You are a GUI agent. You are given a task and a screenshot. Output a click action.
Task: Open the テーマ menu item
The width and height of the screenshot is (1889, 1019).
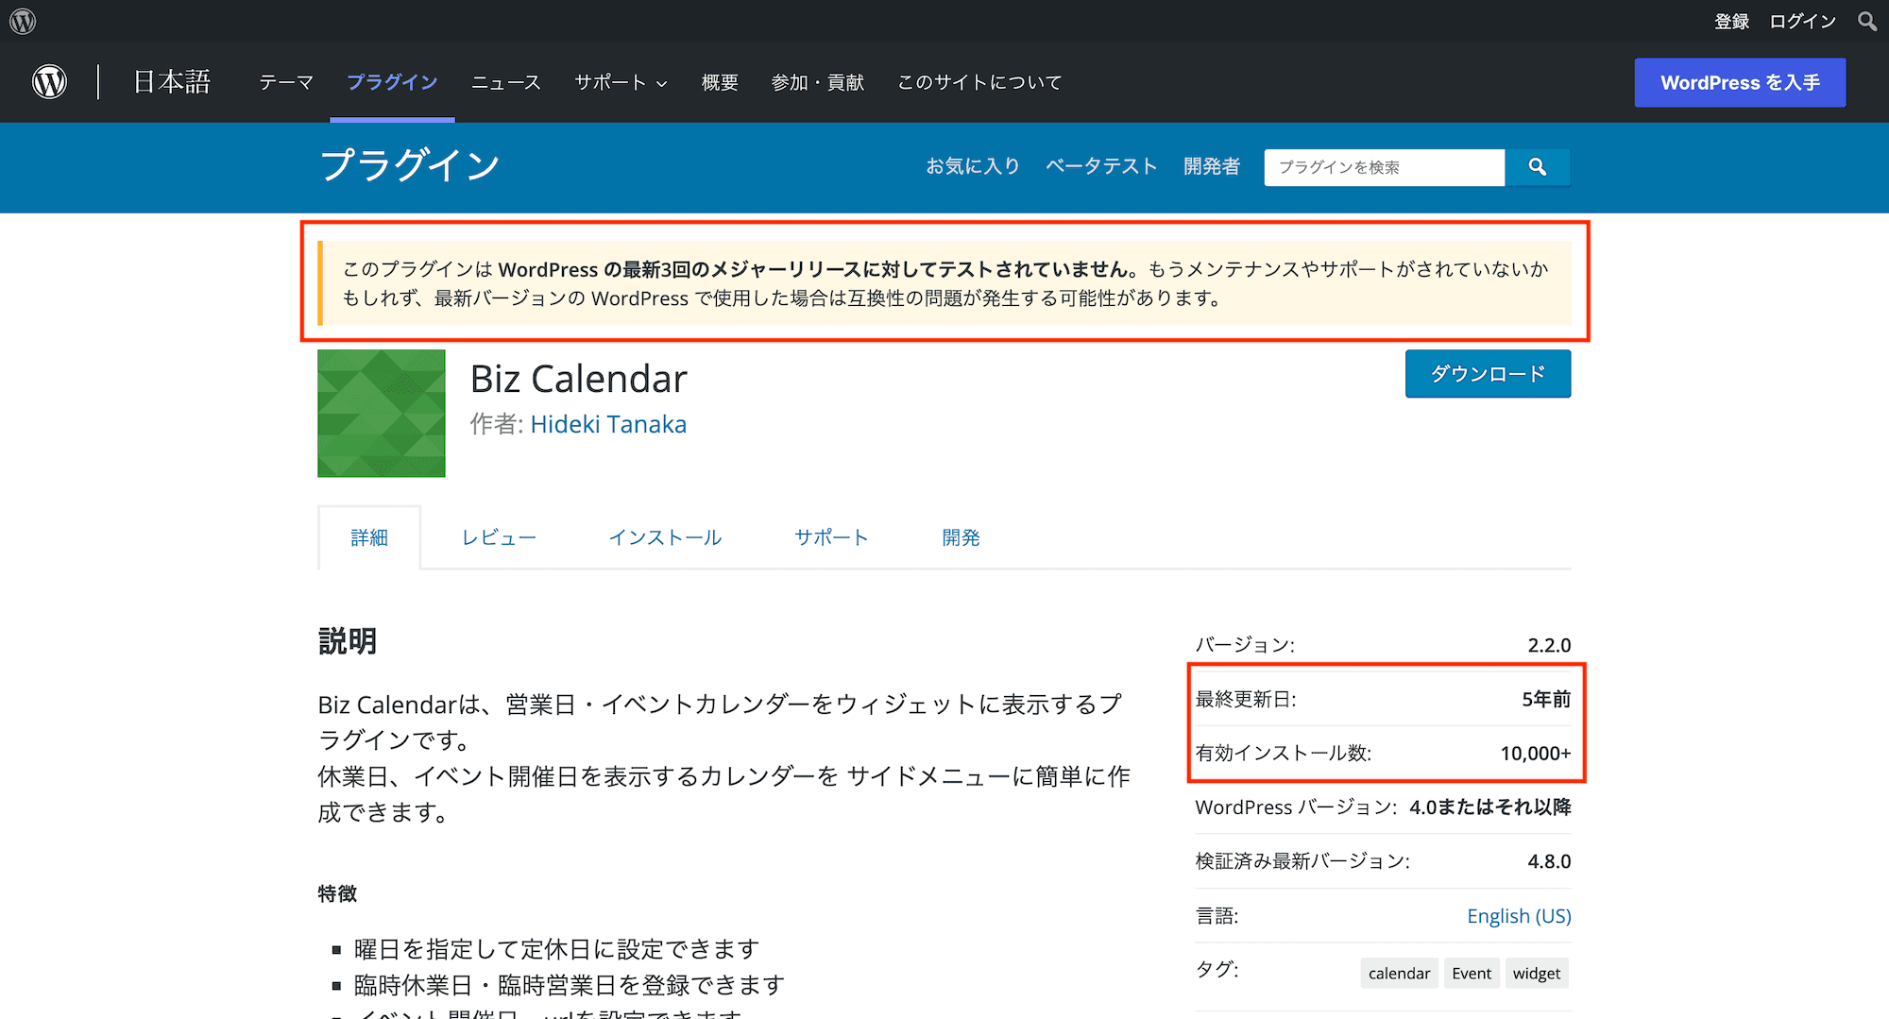(x=286, y=83)
